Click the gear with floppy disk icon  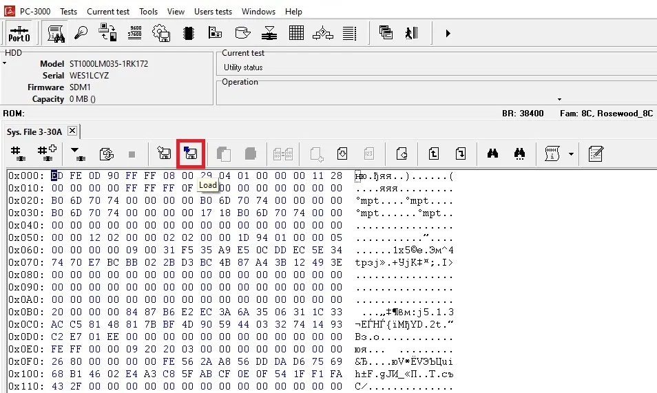coord(161,33)
